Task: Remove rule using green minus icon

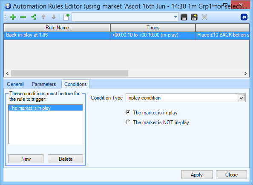Action: 23,17
